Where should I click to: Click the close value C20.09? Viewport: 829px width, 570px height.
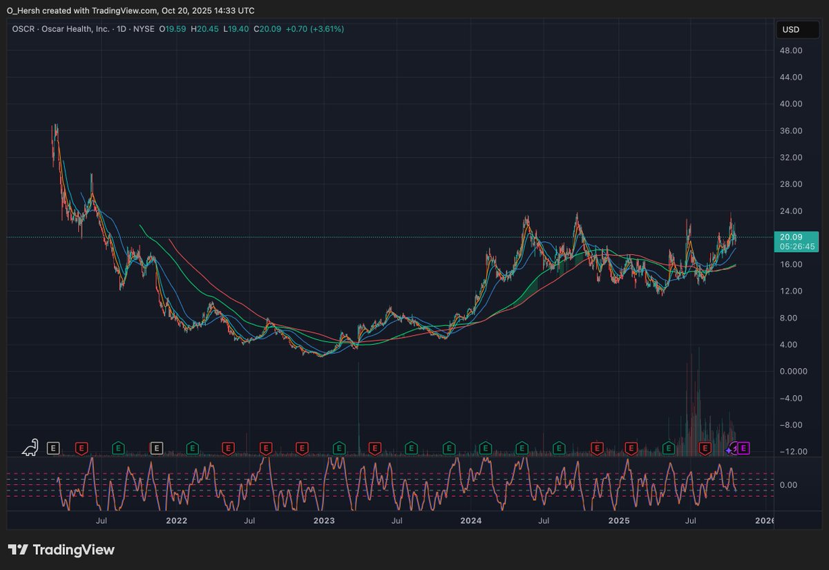pos(268,29)
